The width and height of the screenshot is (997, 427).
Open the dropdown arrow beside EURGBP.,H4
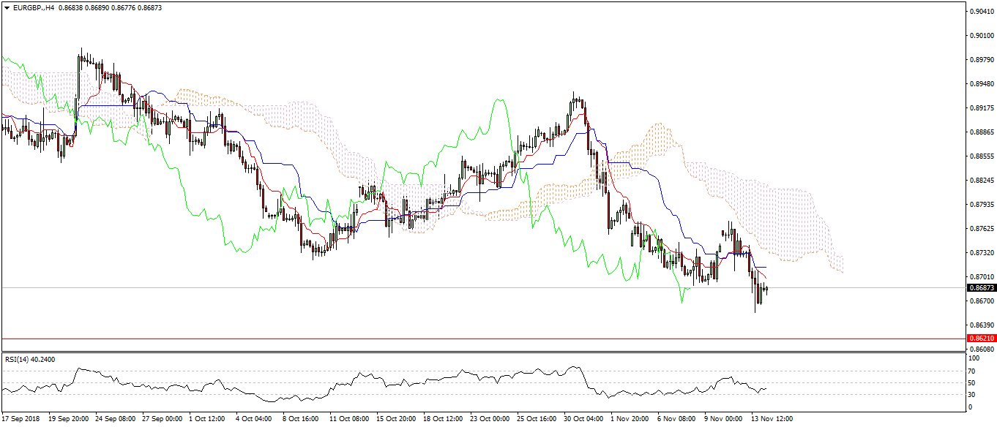(7, 7)
